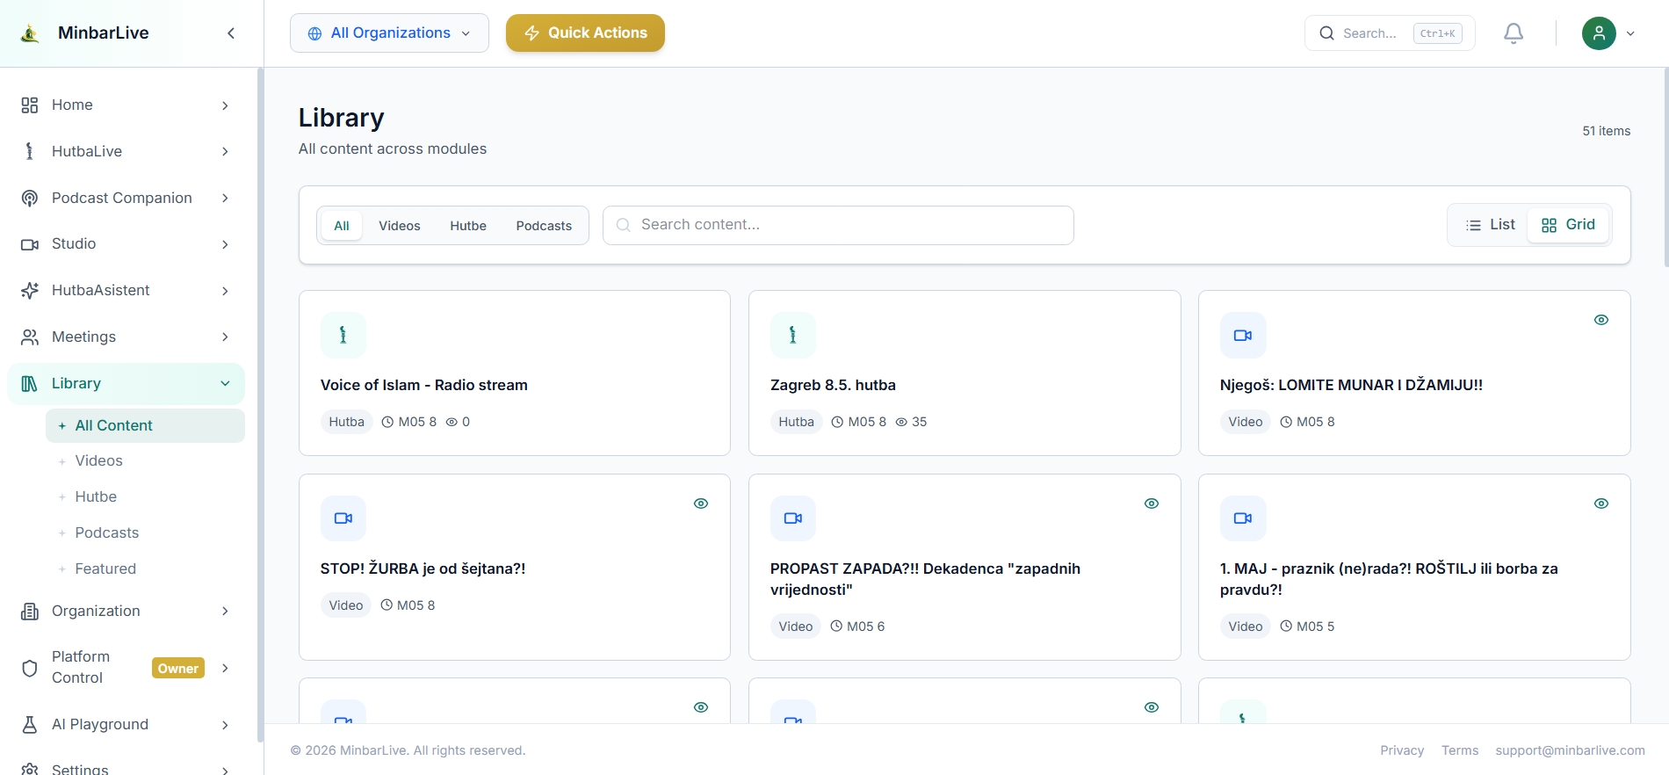Select the Podcasts filter tab

[544, 226]
